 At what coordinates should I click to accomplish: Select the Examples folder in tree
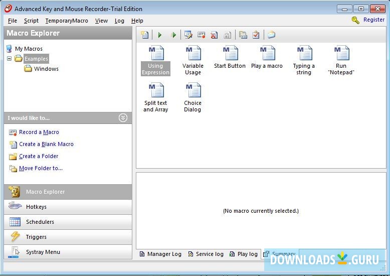tap(36, 59)
